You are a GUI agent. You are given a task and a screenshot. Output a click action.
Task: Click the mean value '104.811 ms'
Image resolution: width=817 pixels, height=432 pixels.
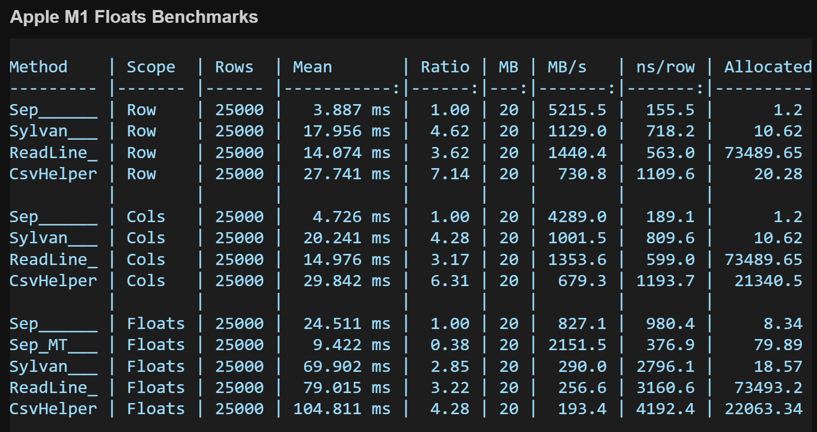[341, 409]
